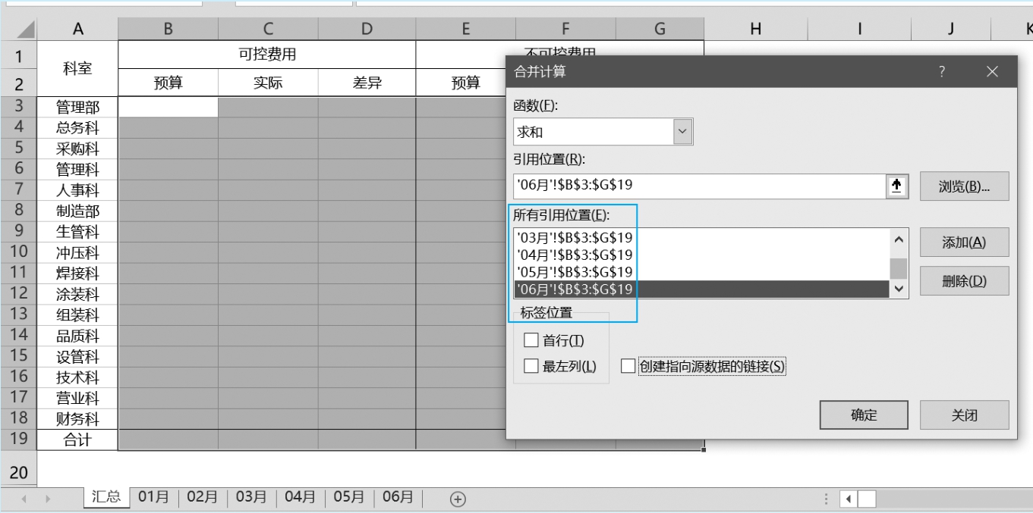Select '05月' reference in list
1033x513 pixels.
pos(575,272)
